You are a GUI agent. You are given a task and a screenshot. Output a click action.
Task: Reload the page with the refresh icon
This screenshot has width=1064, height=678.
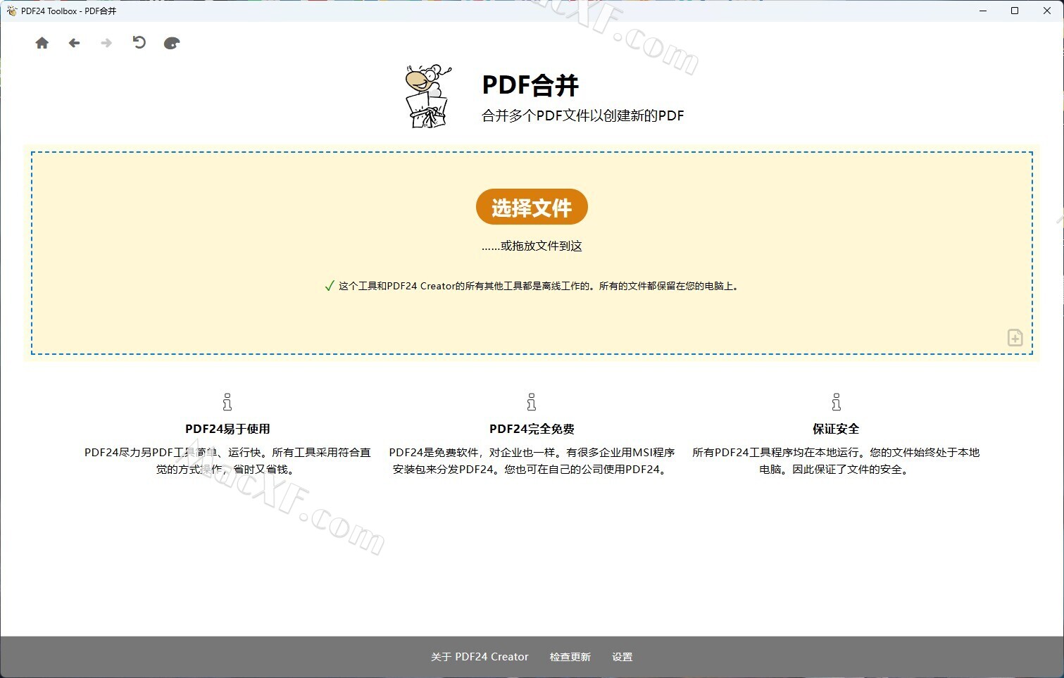pos(139,43)
